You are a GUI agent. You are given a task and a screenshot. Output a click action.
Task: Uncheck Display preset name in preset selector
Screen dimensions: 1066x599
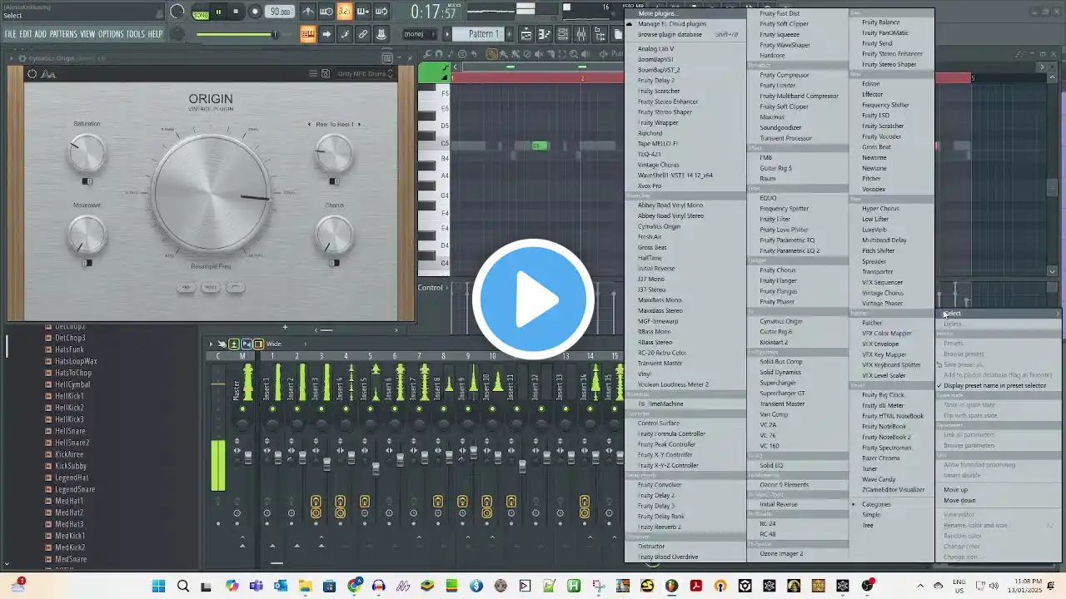[x=994, y=386]
